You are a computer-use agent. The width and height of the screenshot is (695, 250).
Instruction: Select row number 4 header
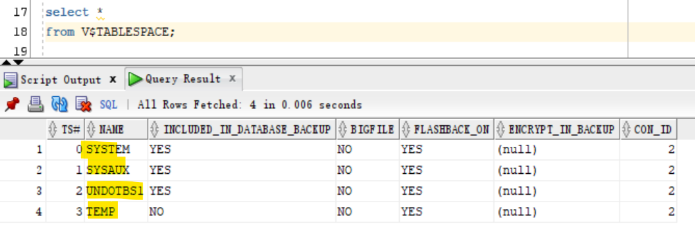coord(23,212)
